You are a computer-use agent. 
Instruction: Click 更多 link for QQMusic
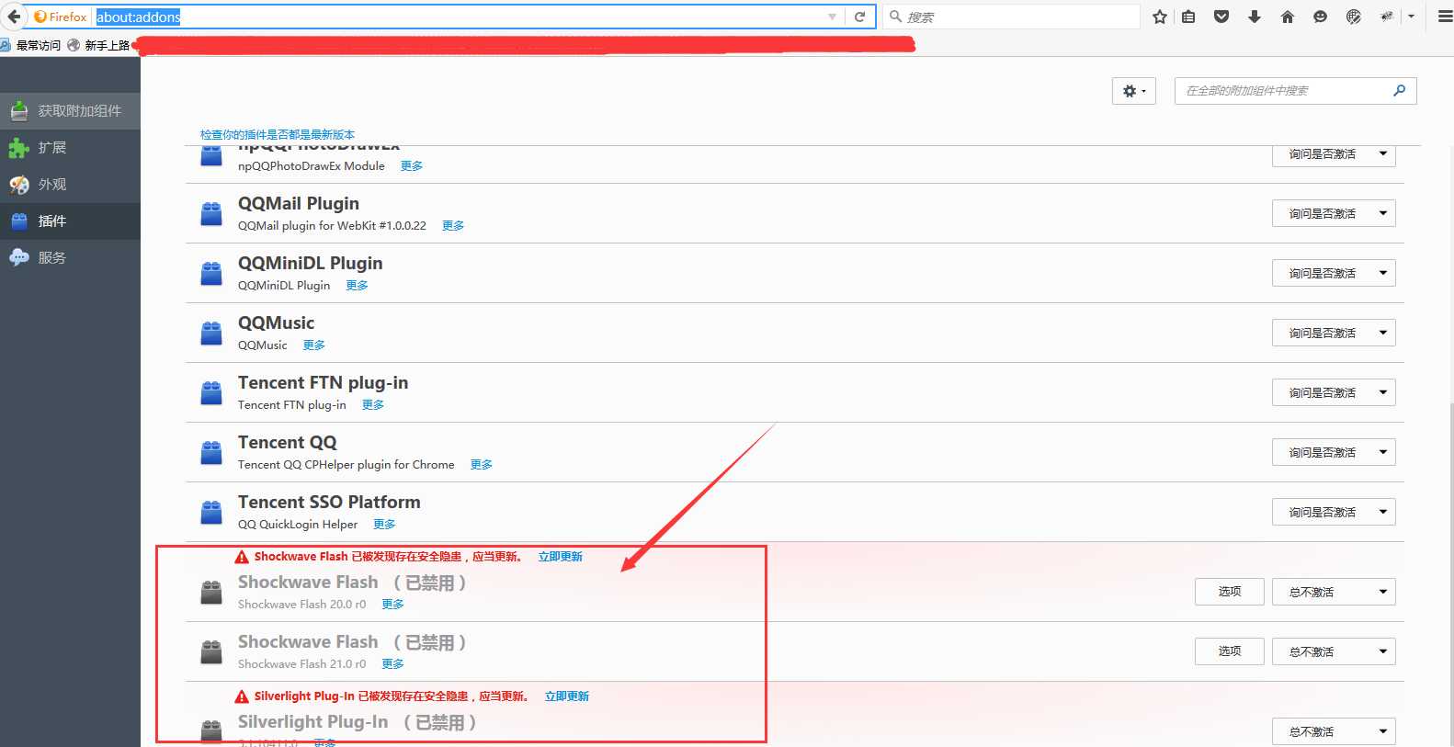tap(314, 345)
